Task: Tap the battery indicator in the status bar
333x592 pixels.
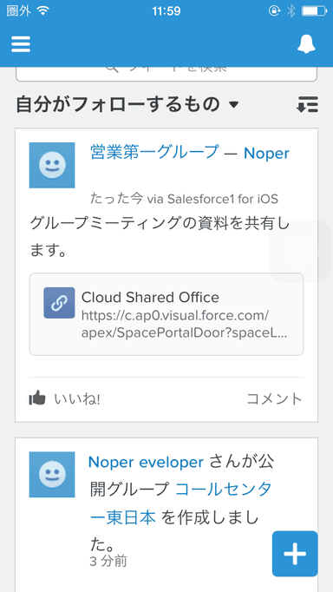Action: click(x=314, y=11)
